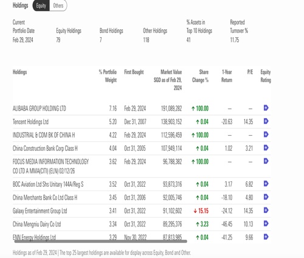Image resolution: width=304 pixels, height=258 pixels.
Task: Click China Construction Bank P/E 3.21
Action: click(249, 148)
